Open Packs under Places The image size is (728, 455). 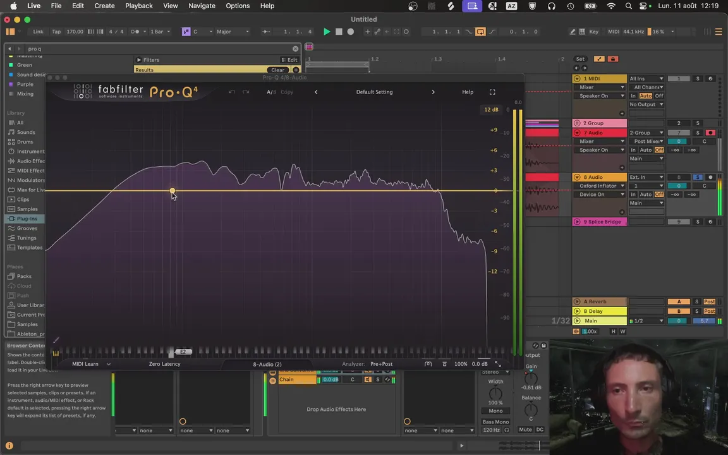[24, 276]
